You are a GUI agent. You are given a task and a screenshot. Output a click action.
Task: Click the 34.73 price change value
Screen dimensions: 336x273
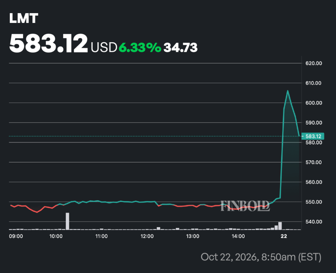[x=180, y=48]
